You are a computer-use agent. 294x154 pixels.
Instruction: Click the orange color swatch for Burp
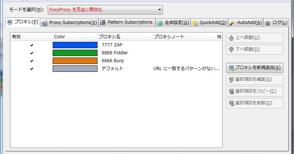tap(75, 61)
